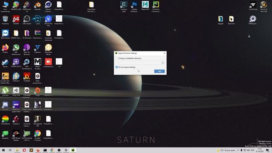The width and height of the screenshot is (272, 153).
Task: Open the ColorMania desktop shortcut
Action: [5, 120]
